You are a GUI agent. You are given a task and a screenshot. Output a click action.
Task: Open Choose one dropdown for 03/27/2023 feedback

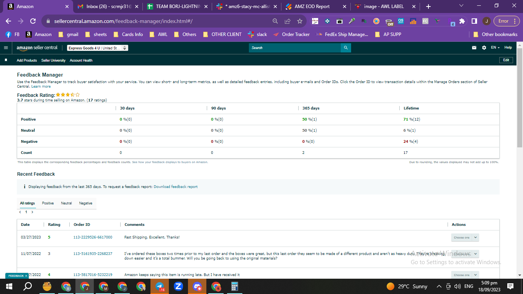point(465,237)
